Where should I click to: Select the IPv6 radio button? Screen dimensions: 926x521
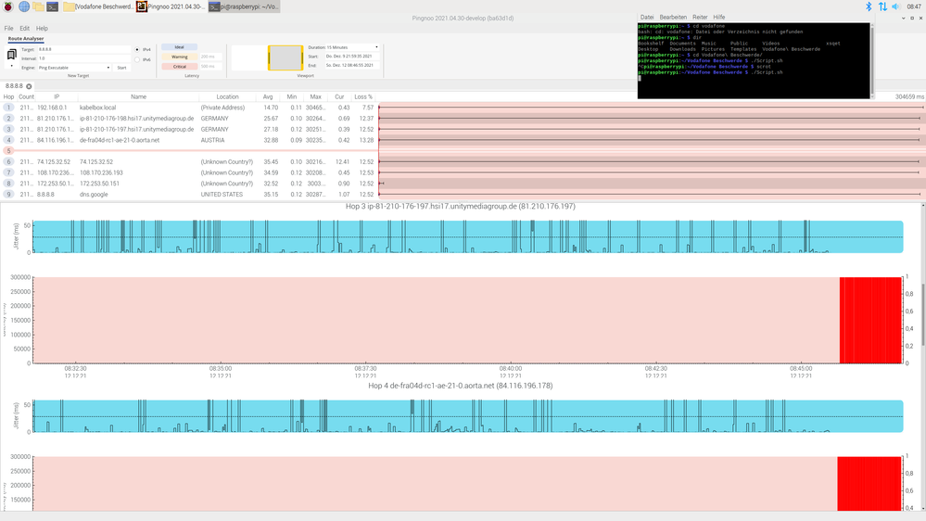[x=137, y=60]
